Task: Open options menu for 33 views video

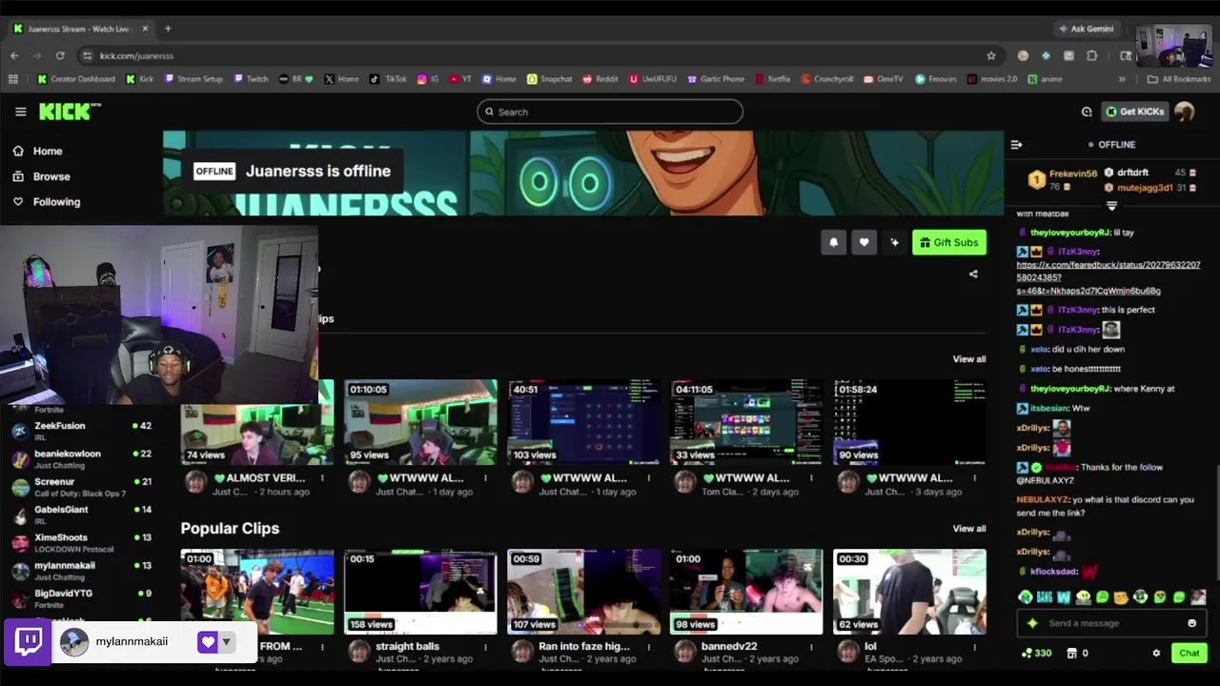Action: click(x=811, y=478)
